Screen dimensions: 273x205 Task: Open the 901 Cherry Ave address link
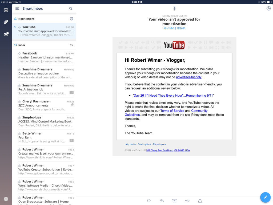click(x=168, y=150)
